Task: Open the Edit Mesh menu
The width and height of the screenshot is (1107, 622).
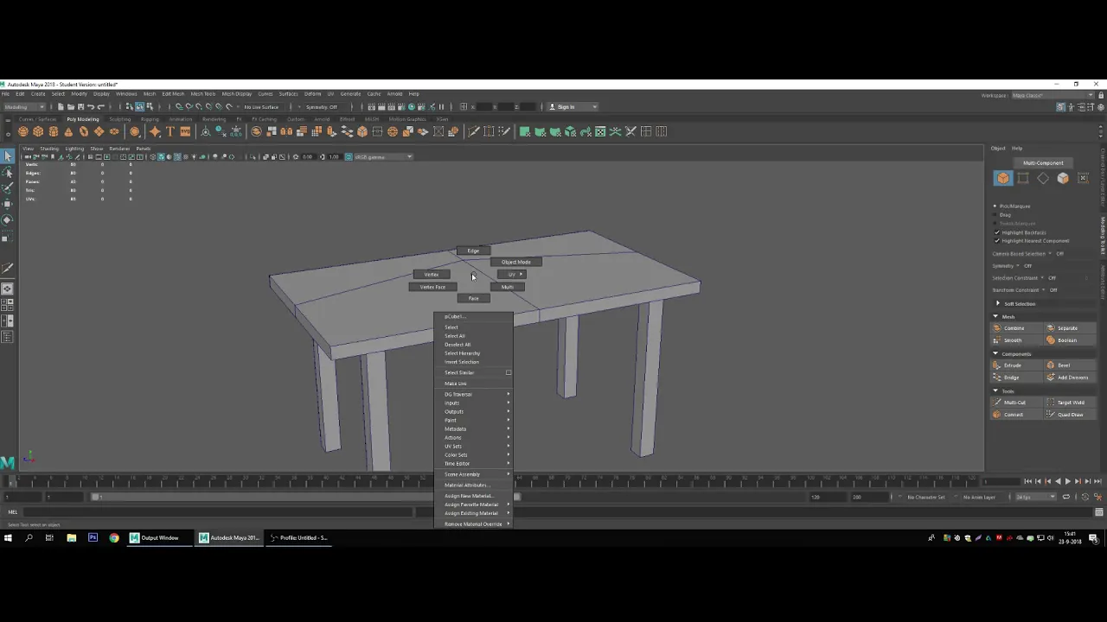Action: [173, 94]
